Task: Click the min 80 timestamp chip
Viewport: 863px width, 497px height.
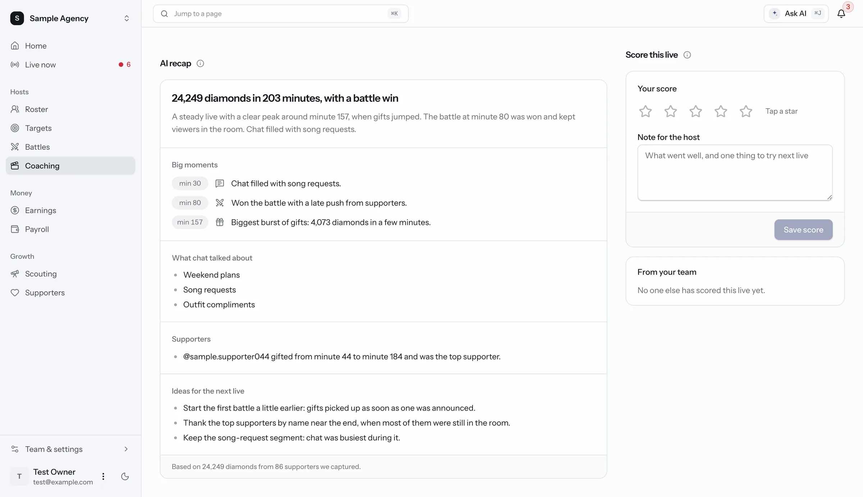Action: point(190,203)
